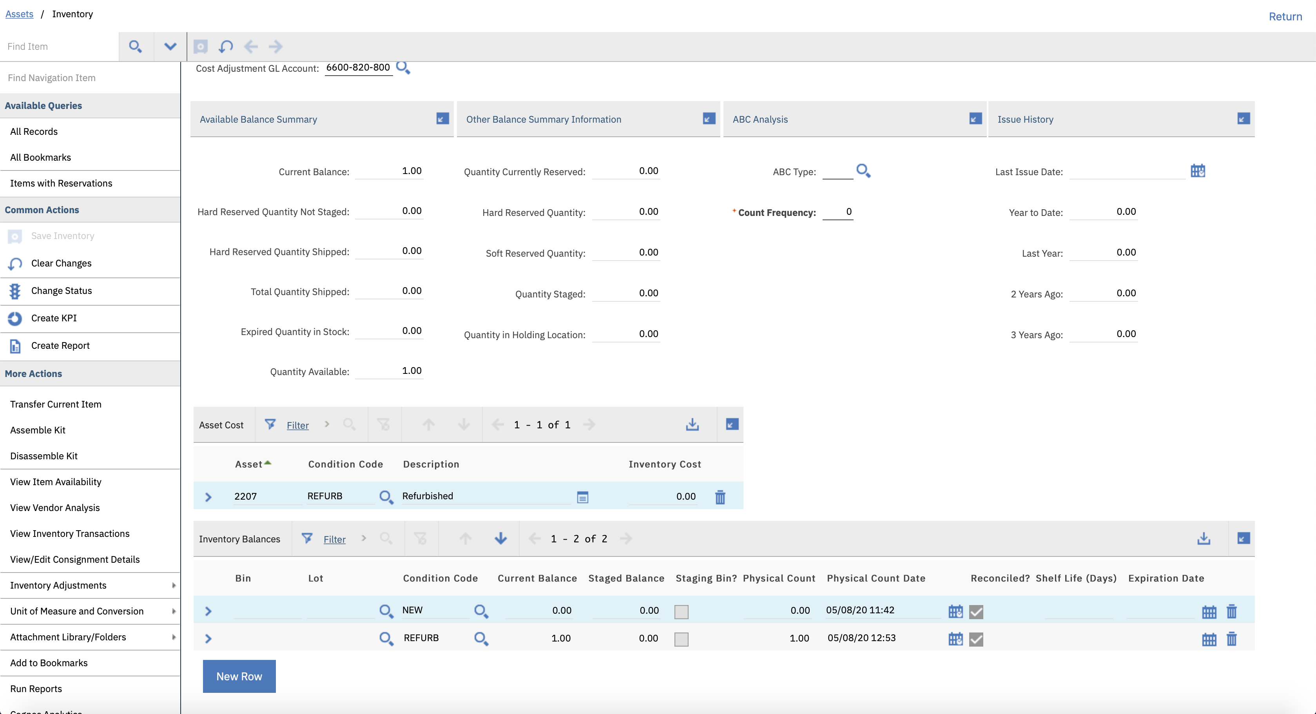Click the New Row button

[239, 676]
